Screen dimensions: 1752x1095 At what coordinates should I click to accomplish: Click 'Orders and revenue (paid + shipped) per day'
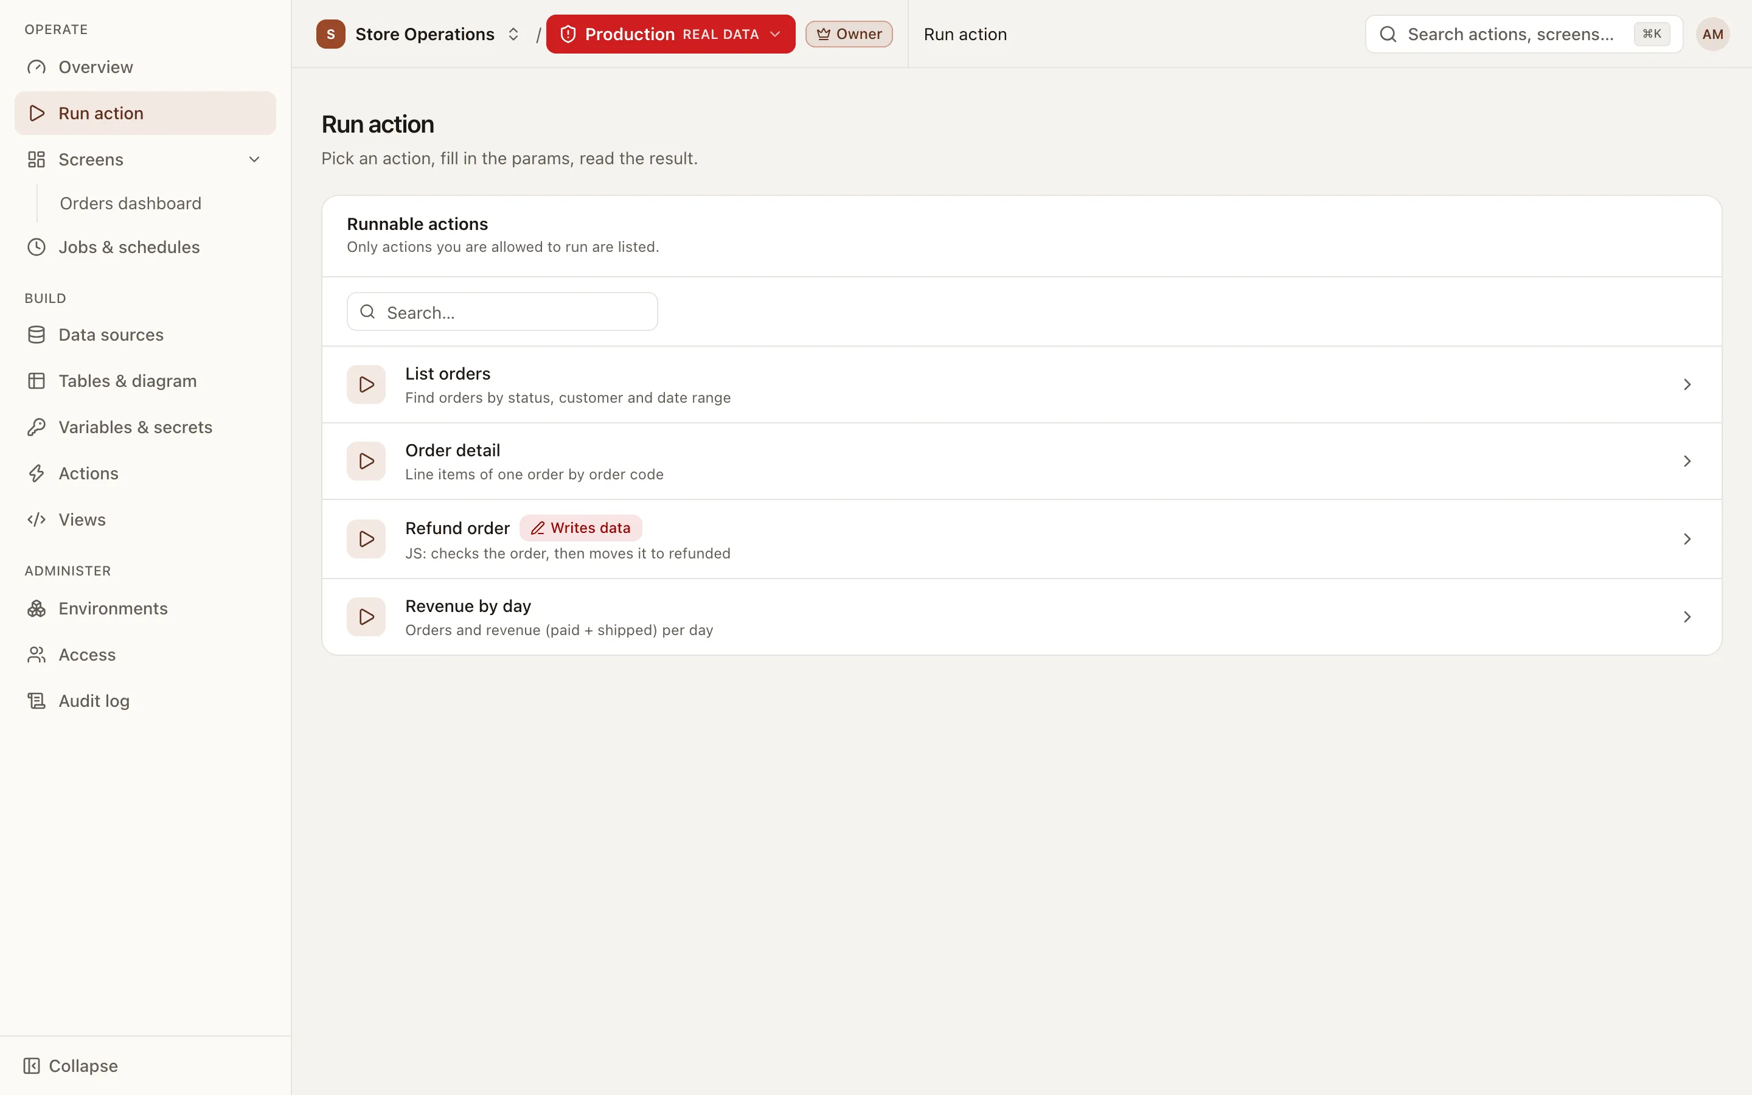[559, 630]
